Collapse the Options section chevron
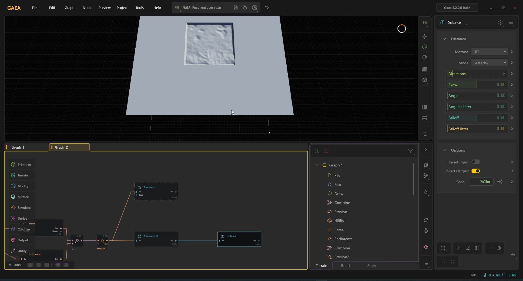The width and height of the screenshot is (523, 281). [x=444, y=150]
